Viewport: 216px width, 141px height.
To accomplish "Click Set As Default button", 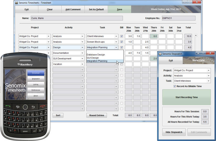I will click(x=96, y=9).
